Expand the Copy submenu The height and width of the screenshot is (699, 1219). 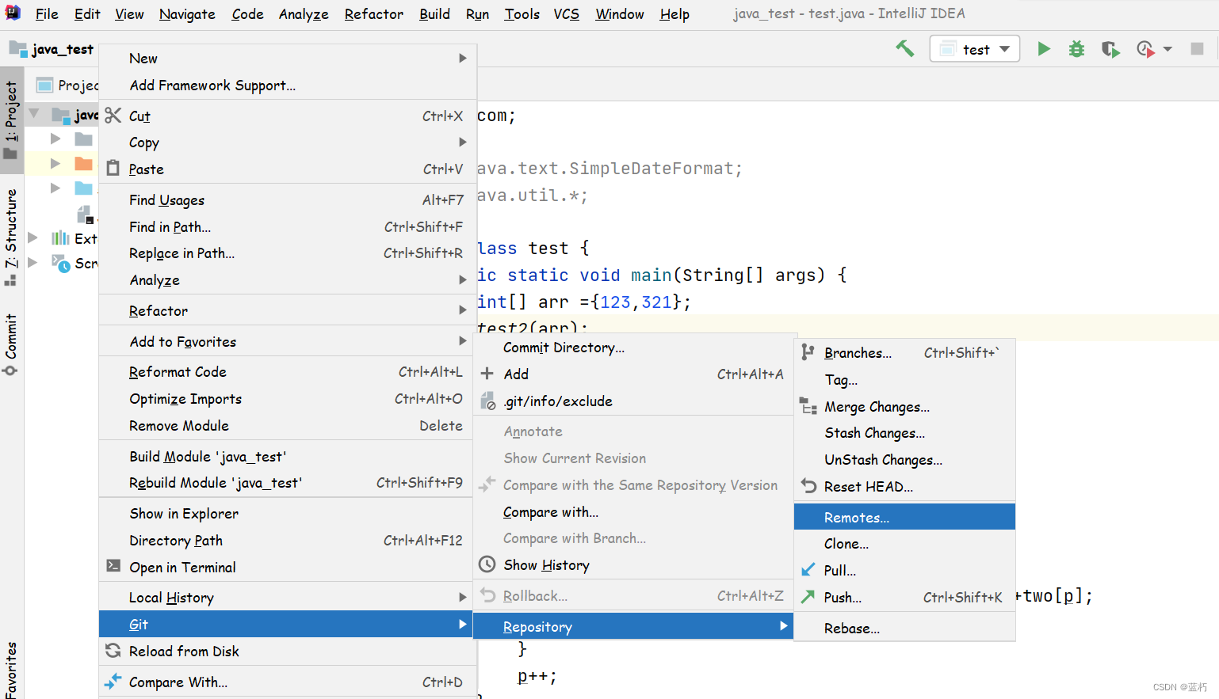point(289,142)
